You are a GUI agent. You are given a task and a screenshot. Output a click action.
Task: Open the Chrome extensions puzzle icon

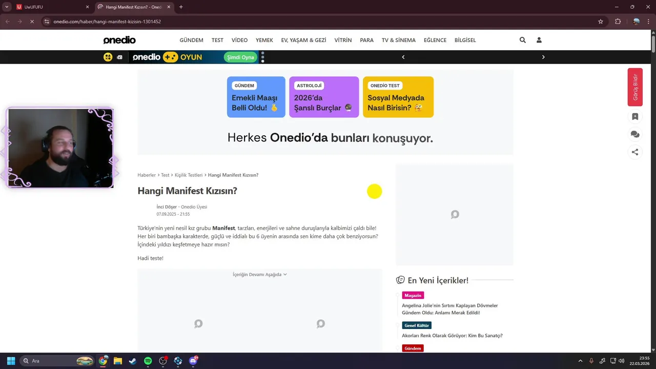(618, 22)
